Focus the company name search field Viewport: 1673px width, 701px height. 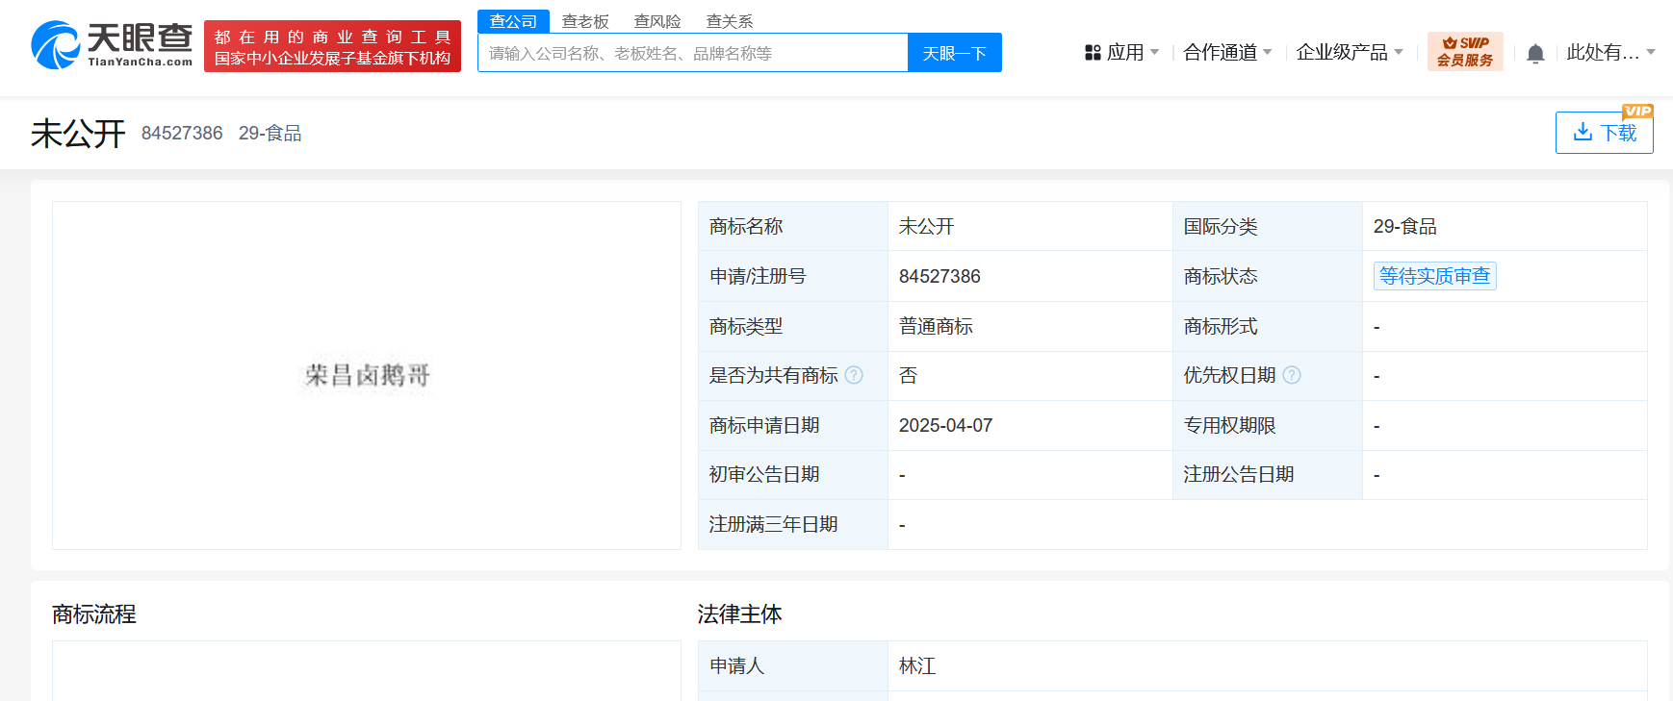693,53
